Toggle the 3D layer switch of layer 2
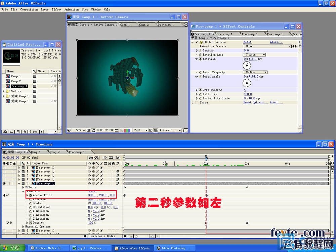This screenshot has width=336, height=252. point(117,172)
